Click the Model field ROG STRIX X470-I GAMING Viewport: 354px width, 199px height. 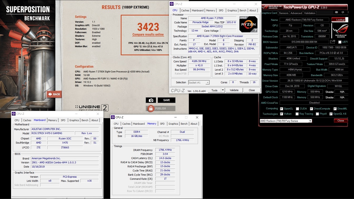tap(52, 133)
